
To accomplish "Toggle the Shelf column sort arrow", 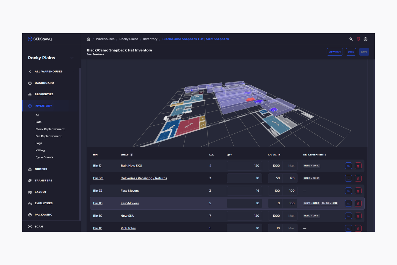I will tap(131, 155).
